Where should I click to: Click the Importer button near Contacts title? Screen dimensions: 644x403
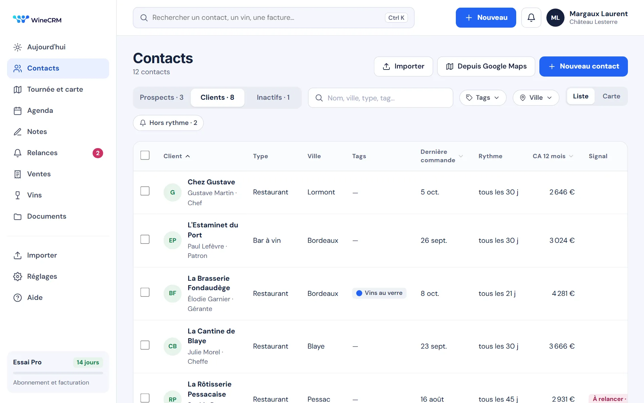tap(403, 66)
